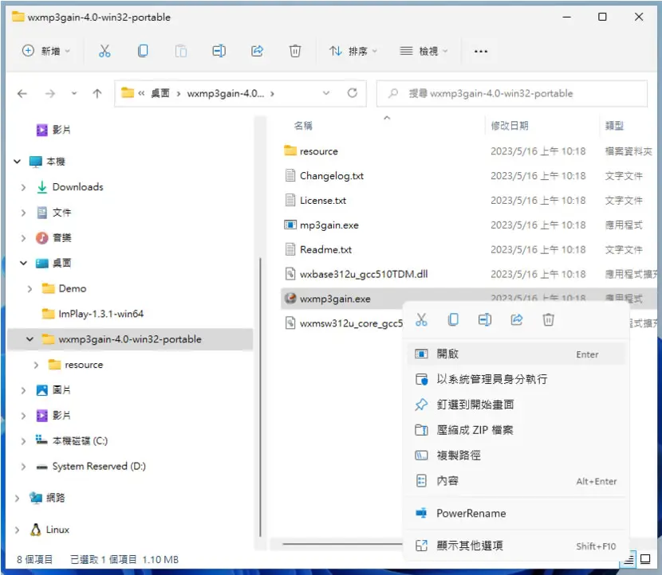Screen dimensions: 662x575
Task: Click the Share icon in the top toolbar
Action: [x=257, y=51]
